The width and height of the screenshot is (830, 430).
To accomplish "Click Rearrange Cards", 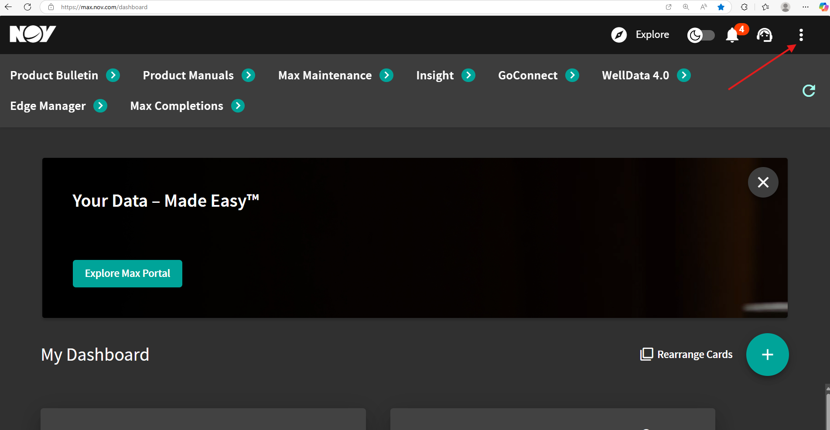I will click(687, 355).
